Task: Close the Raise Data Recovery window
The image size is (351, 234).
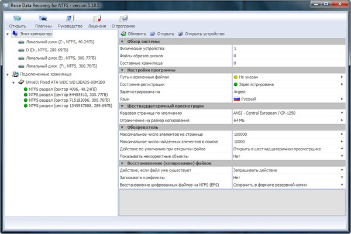Action: (339, 4)
